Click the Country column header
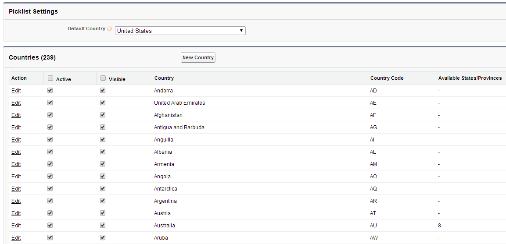 [164, 78]
